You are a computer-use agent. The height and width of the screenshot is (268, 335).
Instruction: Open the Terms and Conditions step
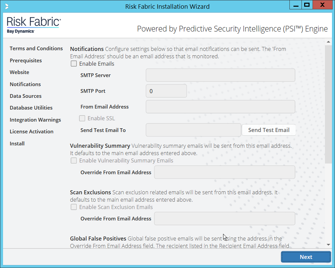click(36, 49)
